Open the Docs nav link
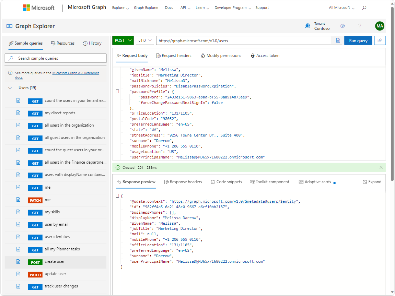The height and width of the screenshot is (296, 395). [x=169, y=8]
